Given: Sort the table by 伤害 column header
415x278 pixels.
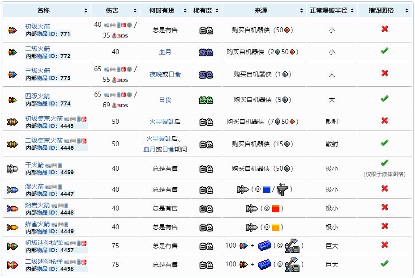Looking at the screenshot, I should 116,10.
